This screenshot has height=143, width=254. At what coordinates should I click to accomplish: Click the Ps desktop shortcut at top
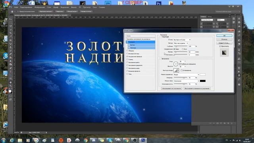pyautogui.click(x=159, y=3)
